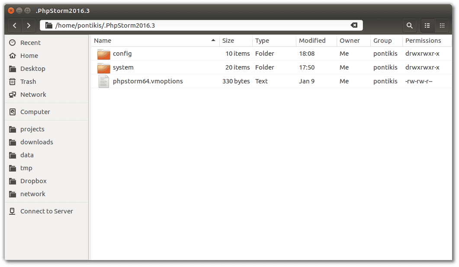
Task: Click the '330 bytes' size cell
Action: coord(236,81)
